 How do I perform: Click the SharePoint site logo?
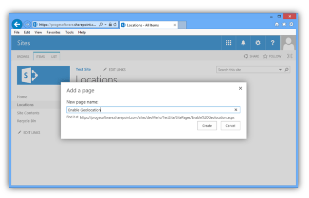pyautogui.click(x=43, y=76)
